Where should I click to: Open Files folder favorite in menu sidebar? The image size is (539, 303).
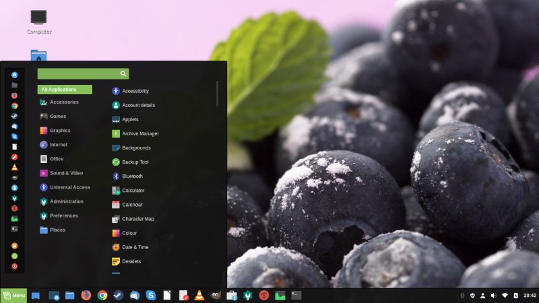pos(14,86)
